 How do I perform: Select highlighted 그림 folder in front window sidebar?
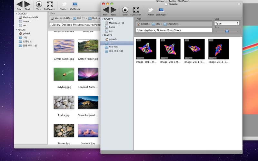117,43
